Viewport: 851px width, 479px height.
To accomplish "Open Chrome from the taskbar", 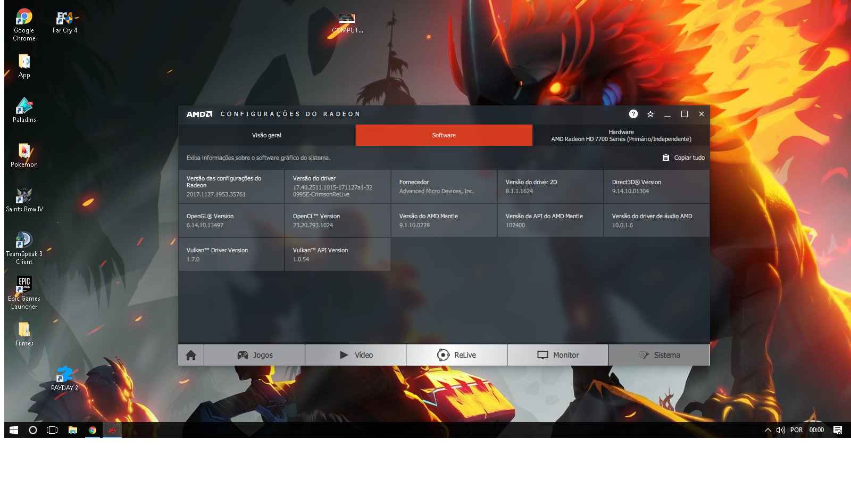I will click(x=93, y=430).
